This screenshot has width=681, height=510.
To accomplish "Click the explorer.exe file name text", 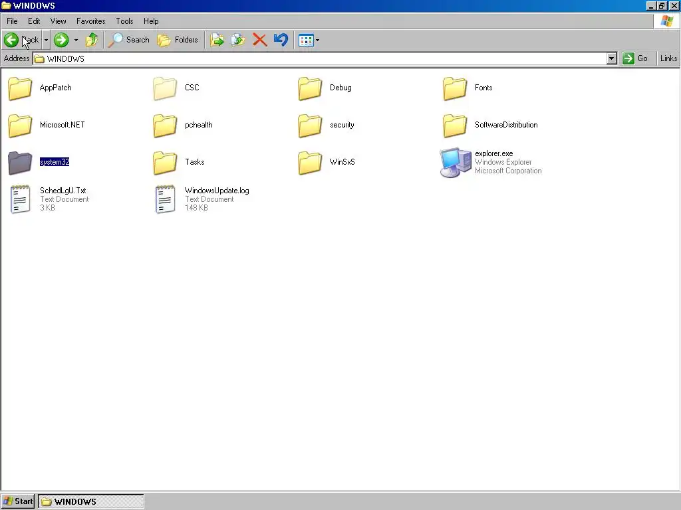I will coord(494,153).
